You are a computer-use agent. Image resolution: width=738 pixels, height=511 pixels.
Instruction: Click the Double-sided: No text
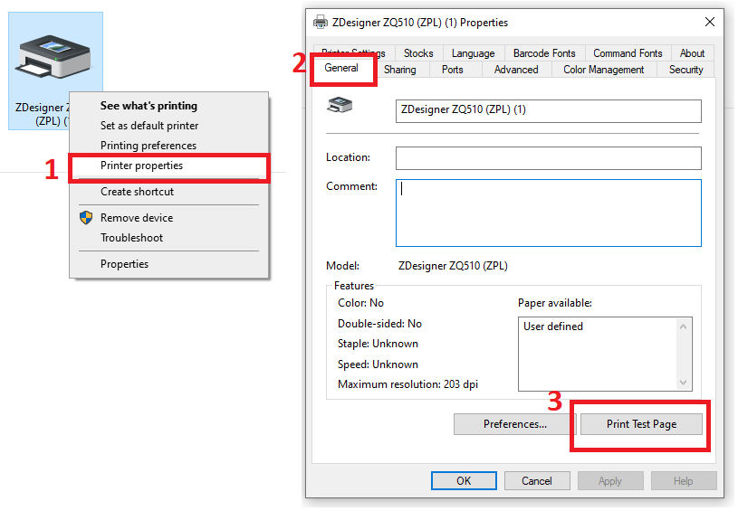point(379,324)
